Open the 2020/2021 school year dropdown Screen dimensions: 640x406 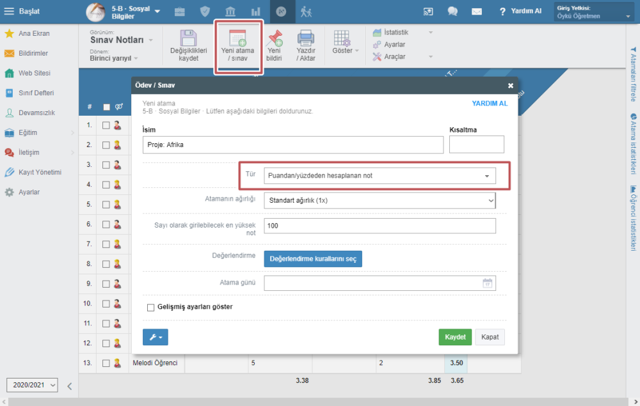32,385
